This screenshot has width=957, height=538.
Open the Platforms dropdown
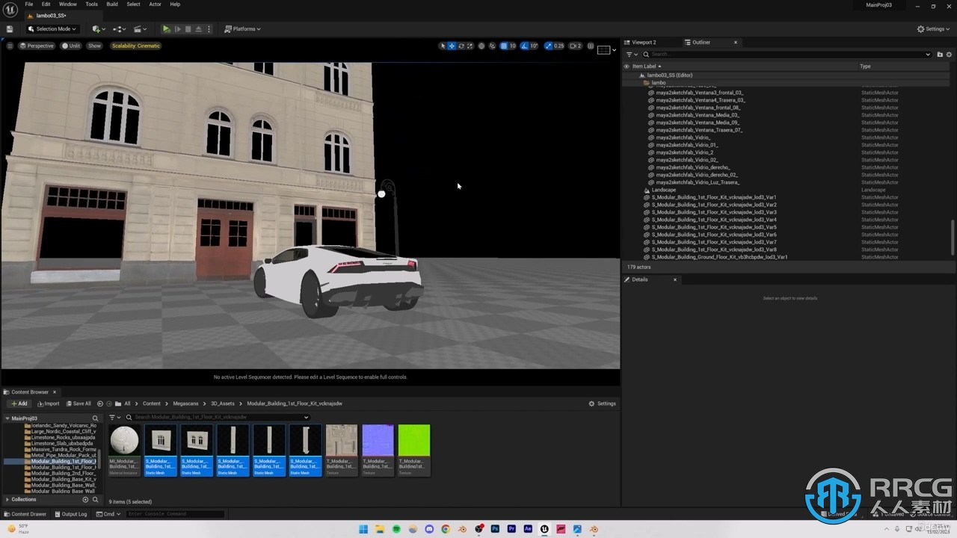[x=243, y=29]
